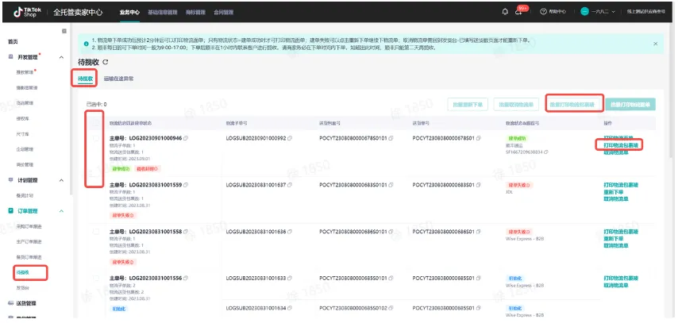Open 待揽收 in the sidebar menu
Viewport: 678px width, 323px height.
coord(24,272)
